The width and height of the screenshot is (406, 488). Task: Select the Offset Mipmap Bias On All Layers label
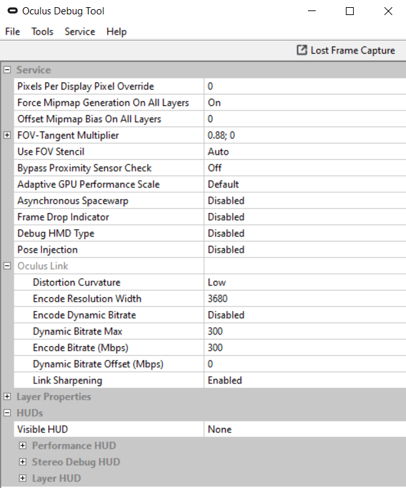pos(90,119)
